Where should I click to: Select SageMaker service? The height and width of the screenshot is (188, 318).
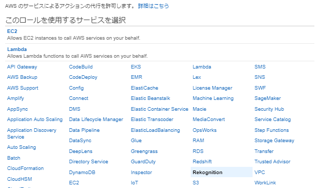click(267, 98)
